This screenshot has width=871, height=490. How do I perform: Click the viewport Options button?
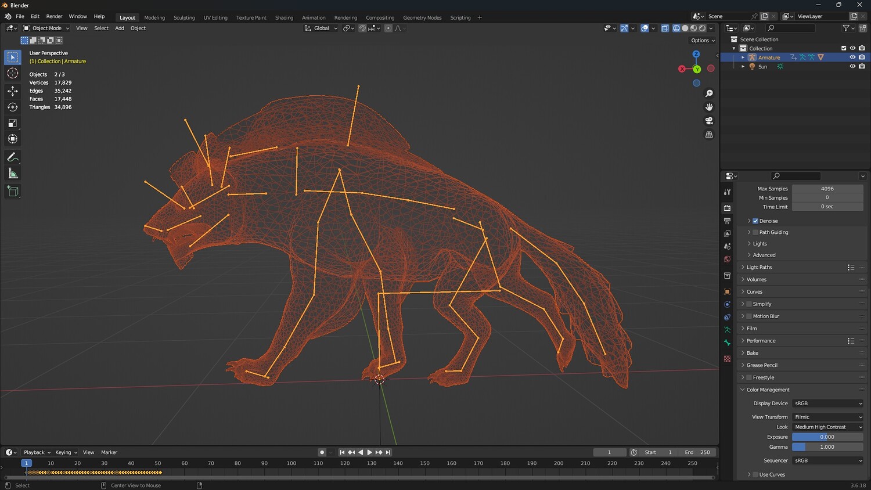tap(703, 41)
